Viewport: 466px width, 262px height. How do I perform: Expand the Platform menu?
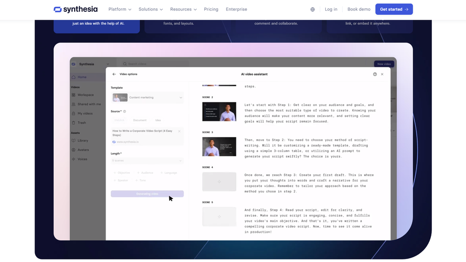[120, 9]
